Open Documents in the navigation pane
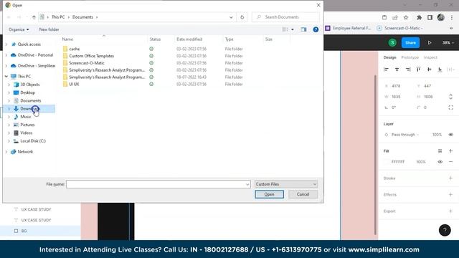The height and width of the screenshot is (258, 459). (x=30, y=100)
